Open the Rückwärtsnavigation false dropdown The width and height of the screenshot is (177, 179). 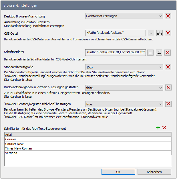pyautogui.click(x=124, y=88)
